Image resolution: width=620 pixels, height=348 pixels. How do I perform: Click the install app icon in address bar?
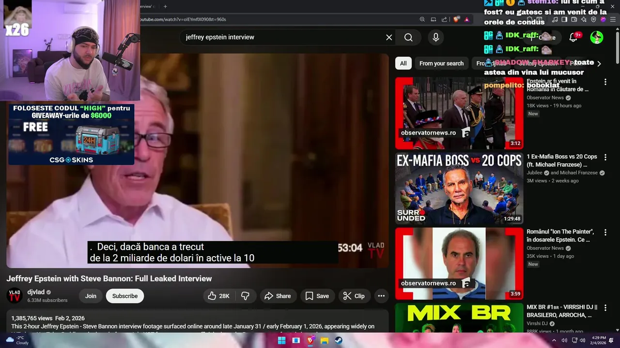tap(434, 19)
